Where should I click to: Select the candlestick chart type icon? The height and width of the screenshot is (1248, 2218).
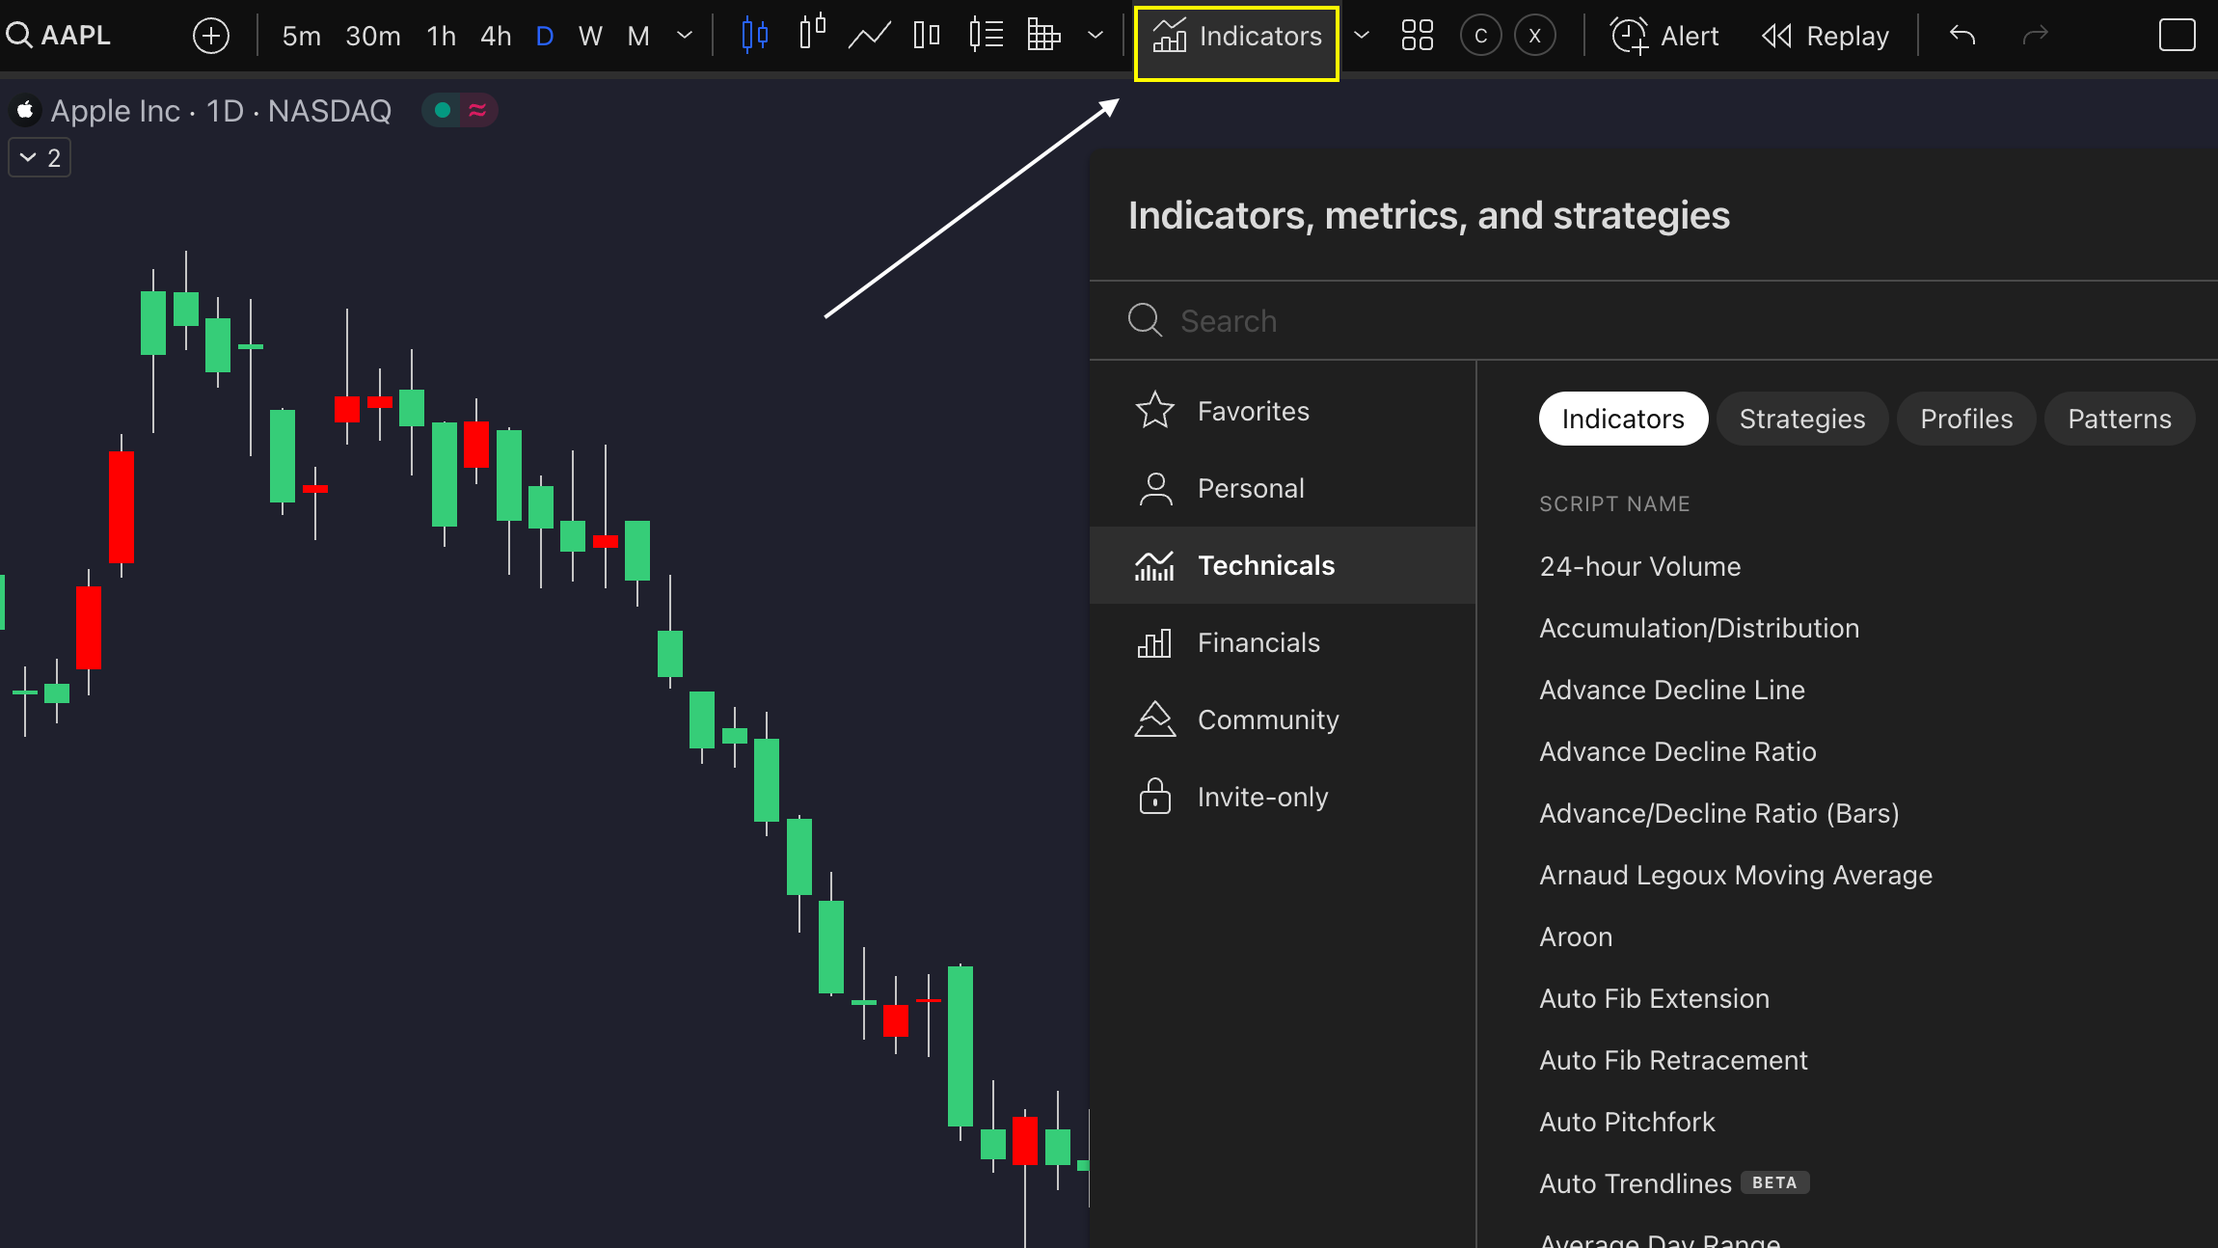754,37
